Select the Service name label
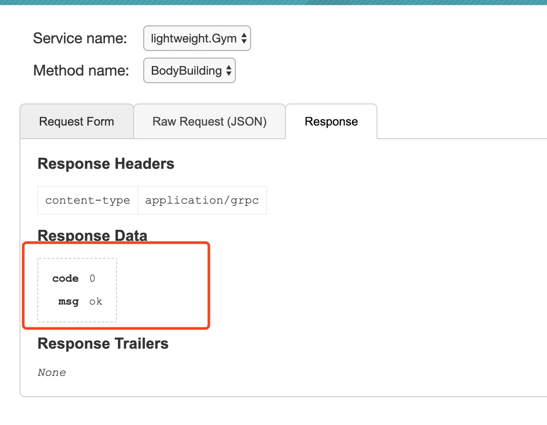 (80, 38)
